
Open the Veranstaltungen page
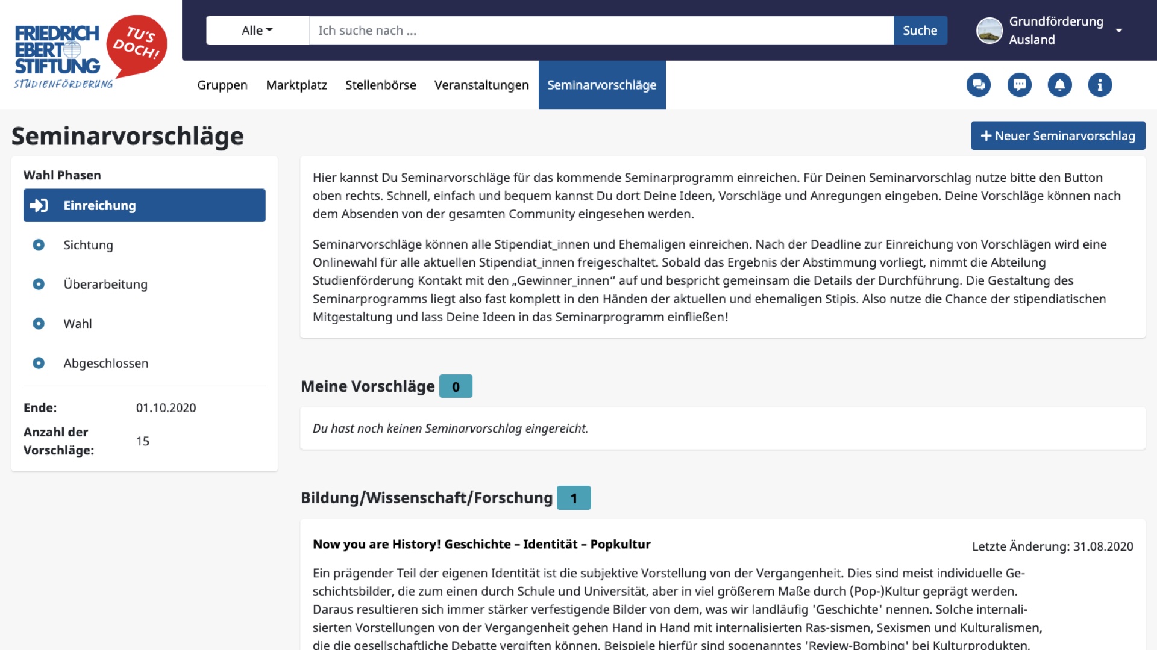click(x=481, y=85)
